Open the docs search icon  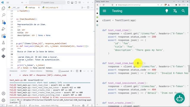183,11
